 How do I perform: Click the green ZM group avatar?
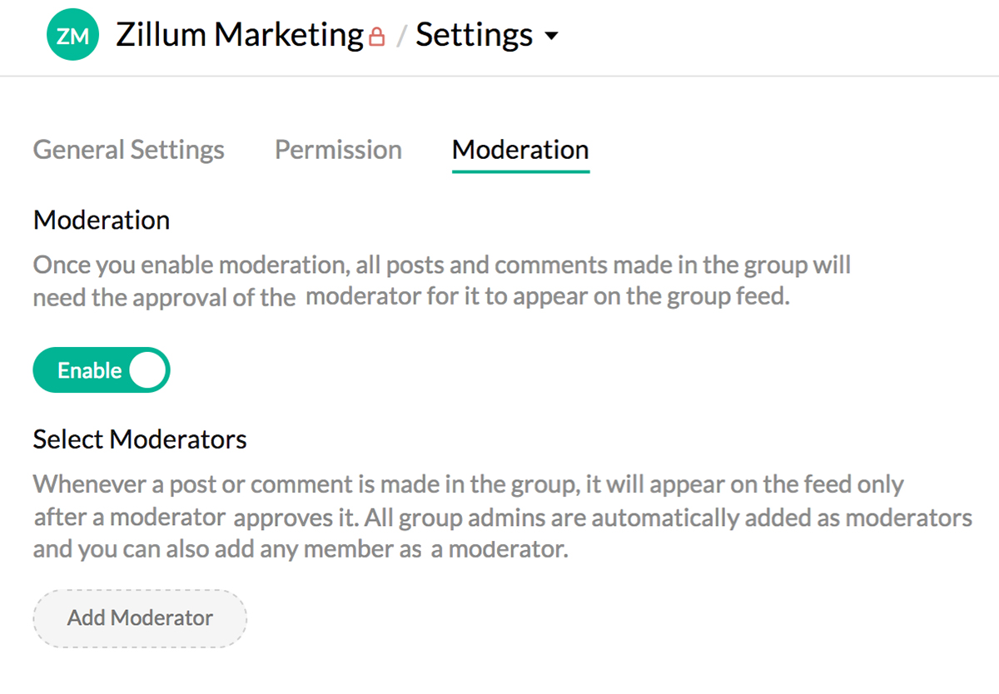[x=73, y=36]
